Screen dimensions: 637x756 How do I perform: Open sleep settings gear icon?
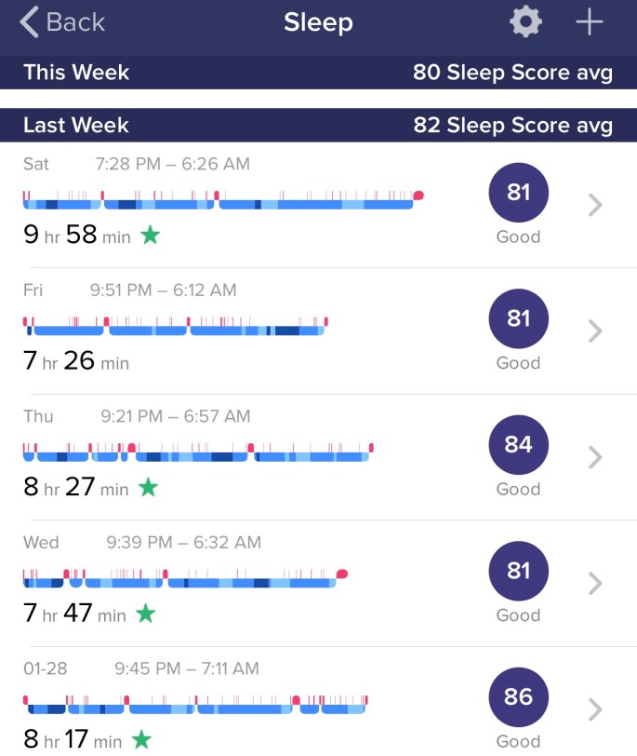pyautogui.click(x=525, y=22)
